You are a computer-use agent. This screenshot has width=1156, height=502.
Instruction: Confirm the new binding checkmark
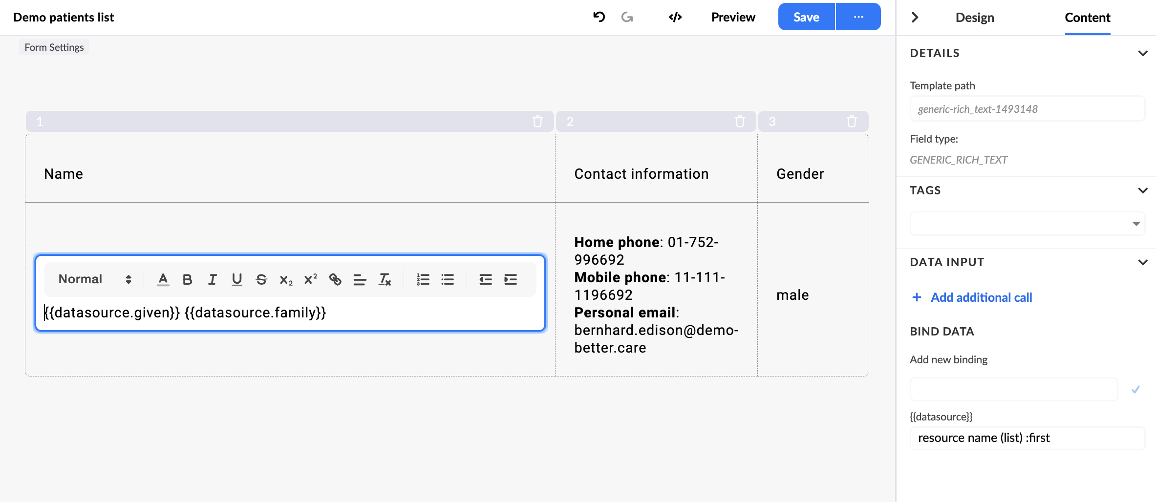point(1136,389)
